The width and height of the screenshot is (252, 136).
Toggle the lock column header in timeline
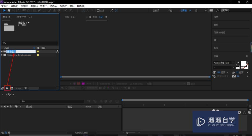pyautogui.click(x=11, y=106)
